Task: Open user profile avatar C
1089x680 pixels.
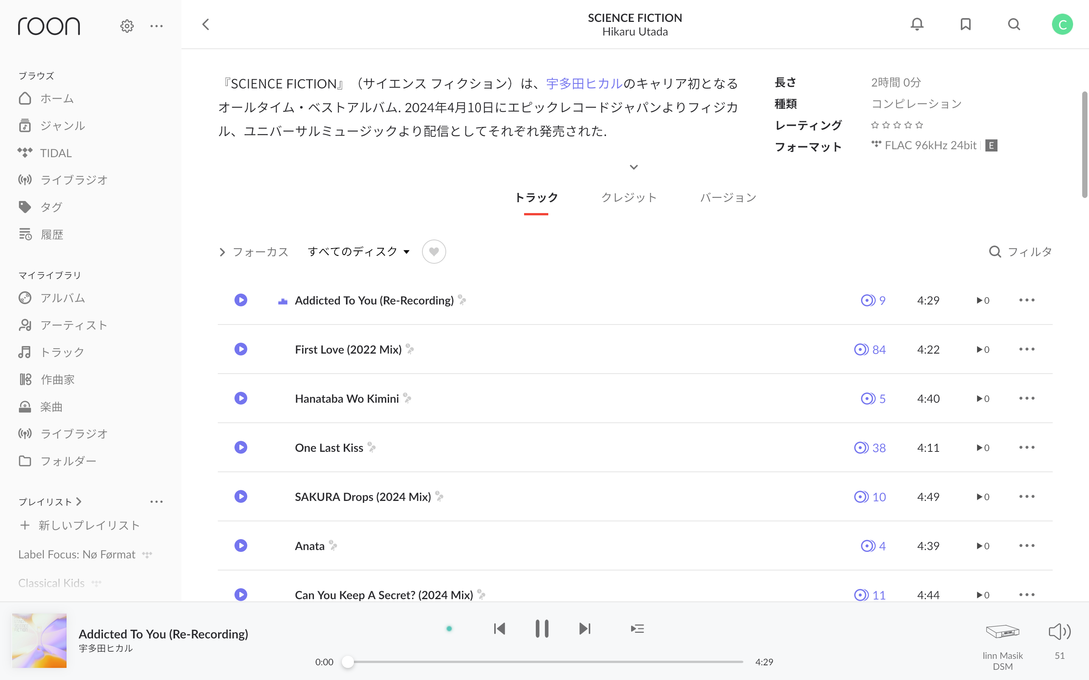Action: click(x=1062, y=24)
